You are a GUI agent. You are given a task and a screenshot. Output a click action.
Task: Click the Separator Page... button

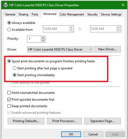(x=102, y=121)
